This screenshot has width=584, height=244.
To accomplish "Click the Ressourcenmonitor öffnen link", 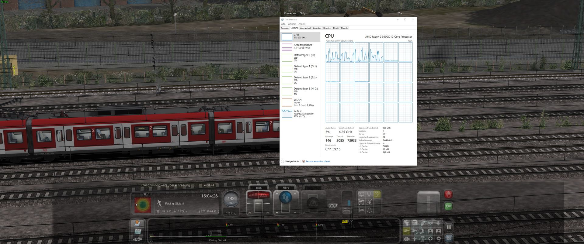I will (317, 161).
